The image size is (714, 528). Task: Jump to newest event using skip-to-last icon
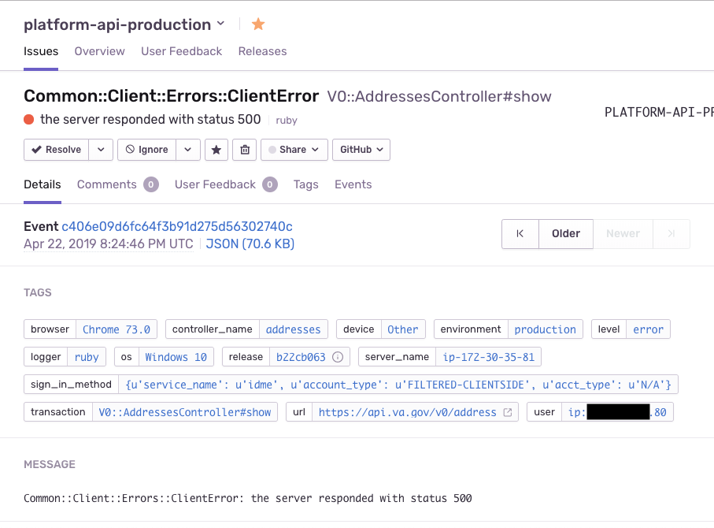click(670, 233)
